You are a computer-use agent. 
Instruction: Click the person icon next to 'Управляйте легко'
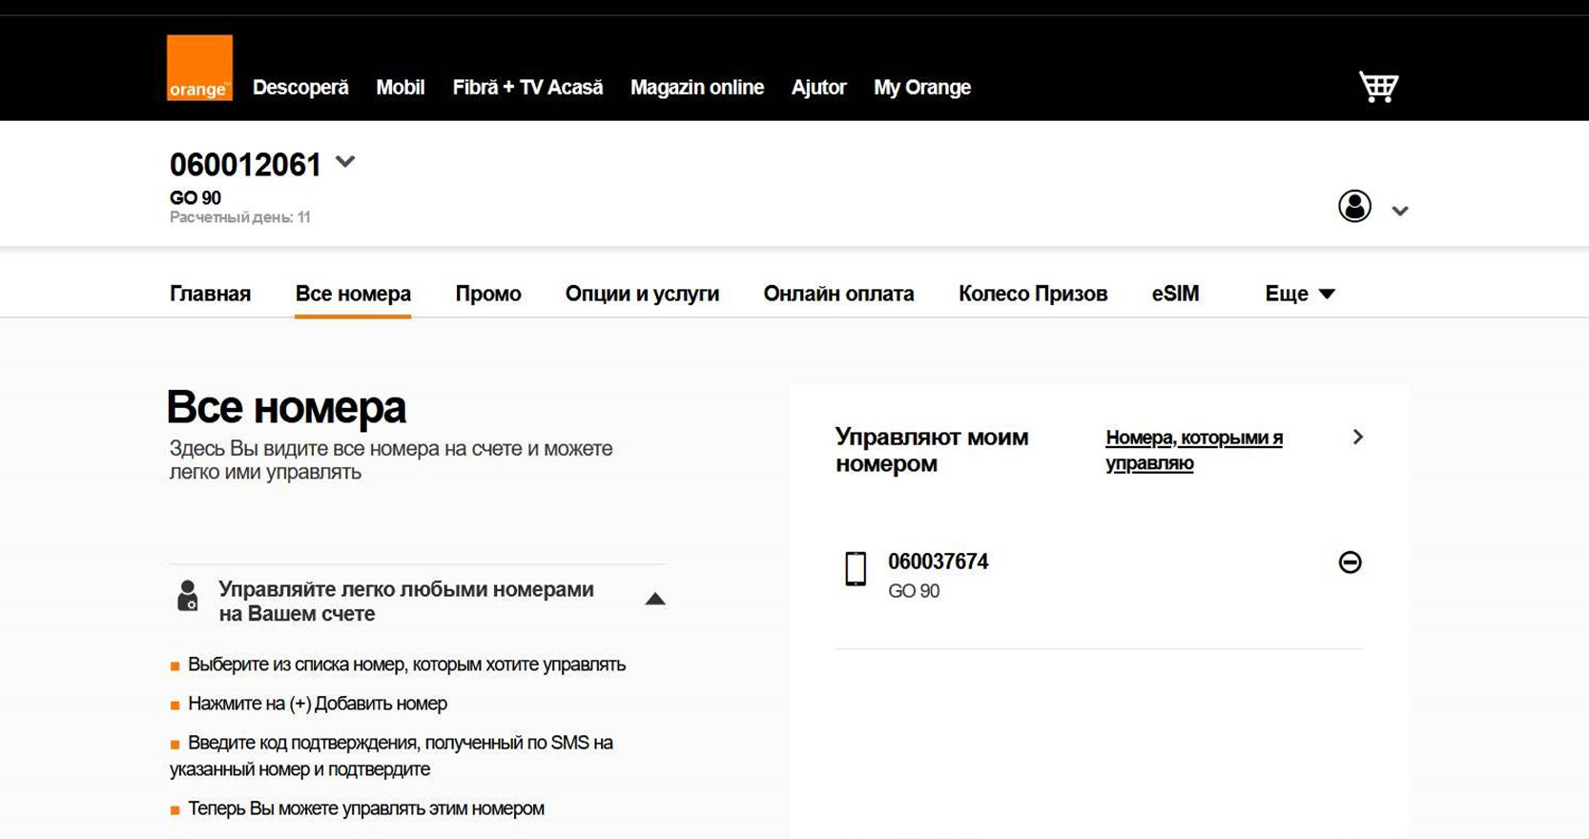pos(188,596)
